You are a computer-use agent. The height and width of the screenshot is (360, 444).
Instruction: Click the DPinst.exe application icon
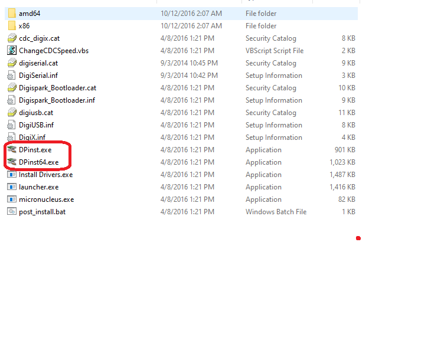[12, 149]
